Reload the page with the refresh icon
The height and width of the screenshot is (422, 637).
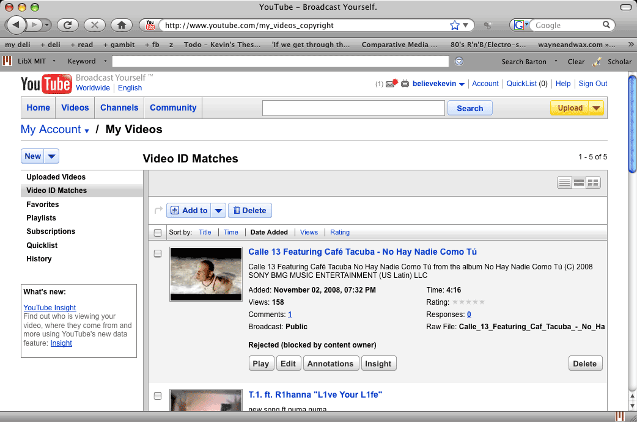pyautogui.click(x=68, y=25)
